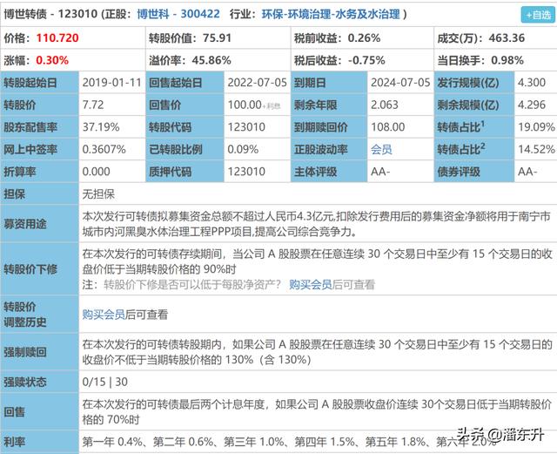557x454 pixels.
Task: Click the 发行规模(亿) value 4.300
Action: pos(532,83)
